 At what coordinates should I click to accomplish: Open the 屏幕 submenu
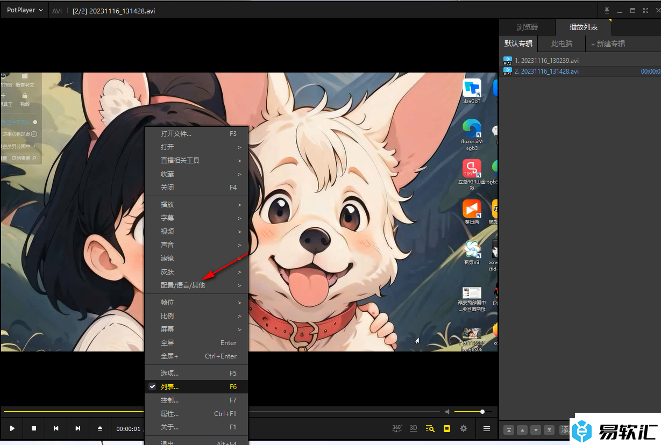[196, 329]
